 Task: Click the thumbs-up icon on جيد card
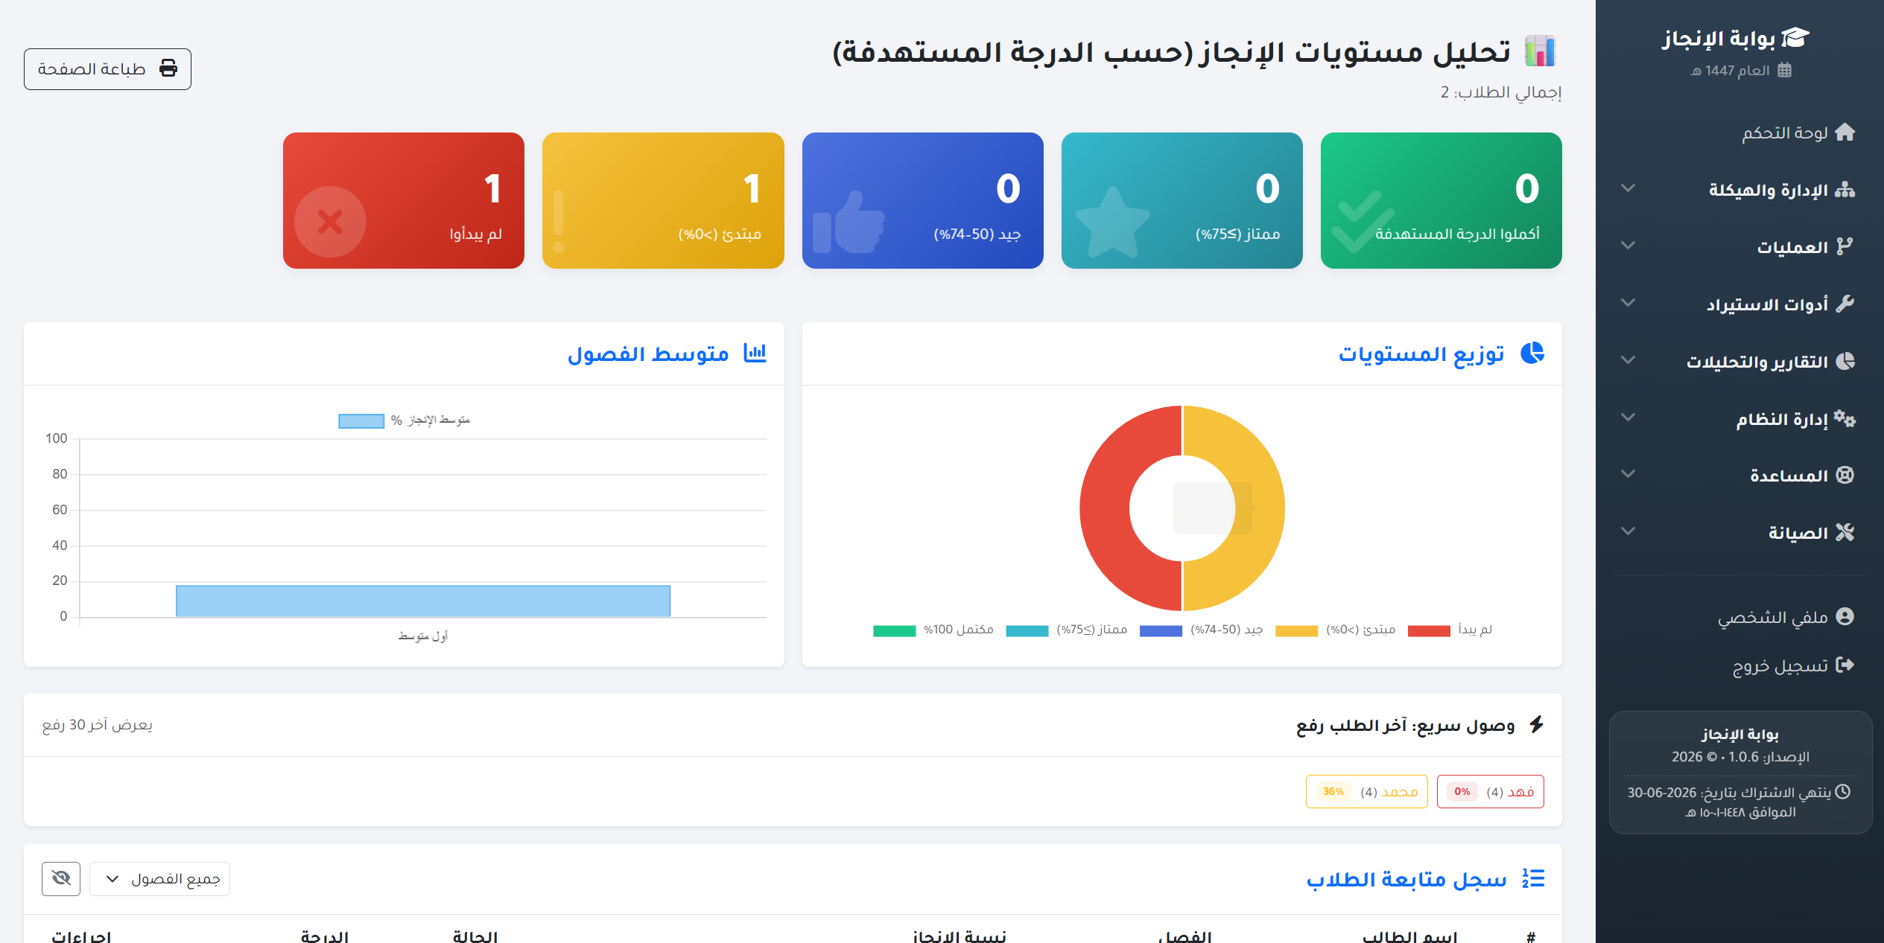coord(849,223)
